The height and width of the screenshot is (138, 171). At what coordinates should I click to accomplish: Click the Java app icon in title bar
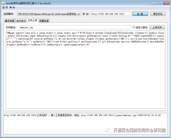point(3,3)
